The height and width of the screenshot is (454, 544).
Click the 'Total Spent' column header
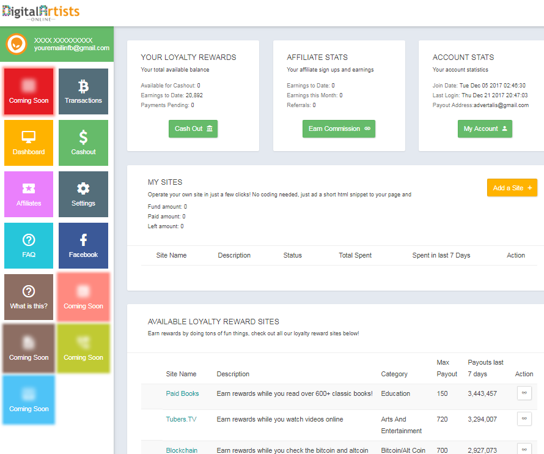pos(355,255)
